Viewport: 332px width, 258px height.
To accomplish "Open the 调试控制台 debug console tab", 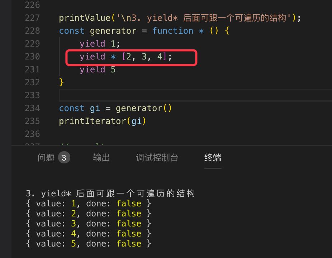I will coord(157,158).
